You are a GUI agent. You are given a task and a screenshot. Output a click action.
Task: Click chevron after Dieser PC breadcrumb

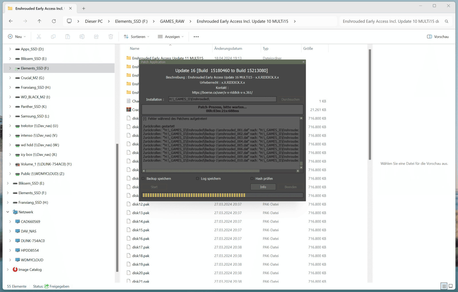point(109,21)
